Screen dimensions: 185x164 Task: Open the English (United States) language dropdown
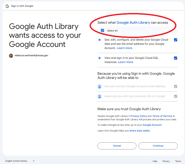pos(20,161)
